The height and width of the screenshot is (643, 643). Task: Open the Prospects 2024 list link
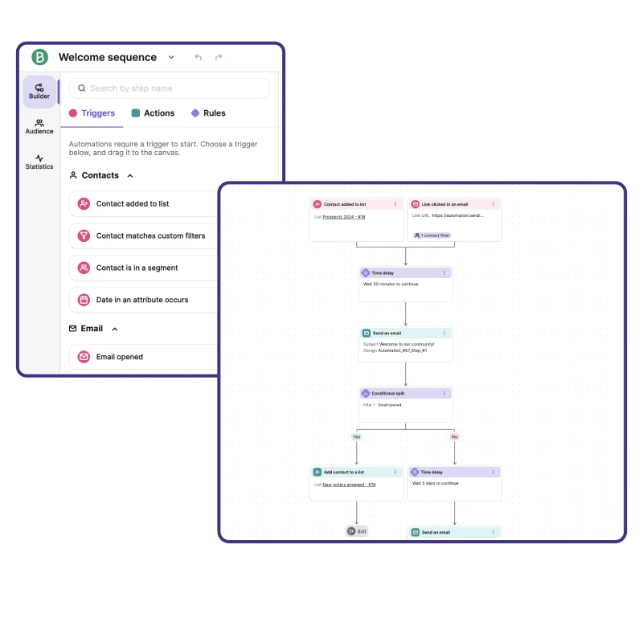[x=343, y=216]
